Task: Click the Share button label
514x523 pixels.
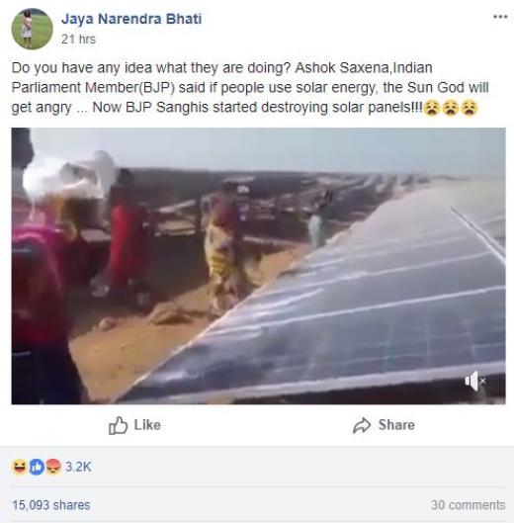Action: [396, 425]
